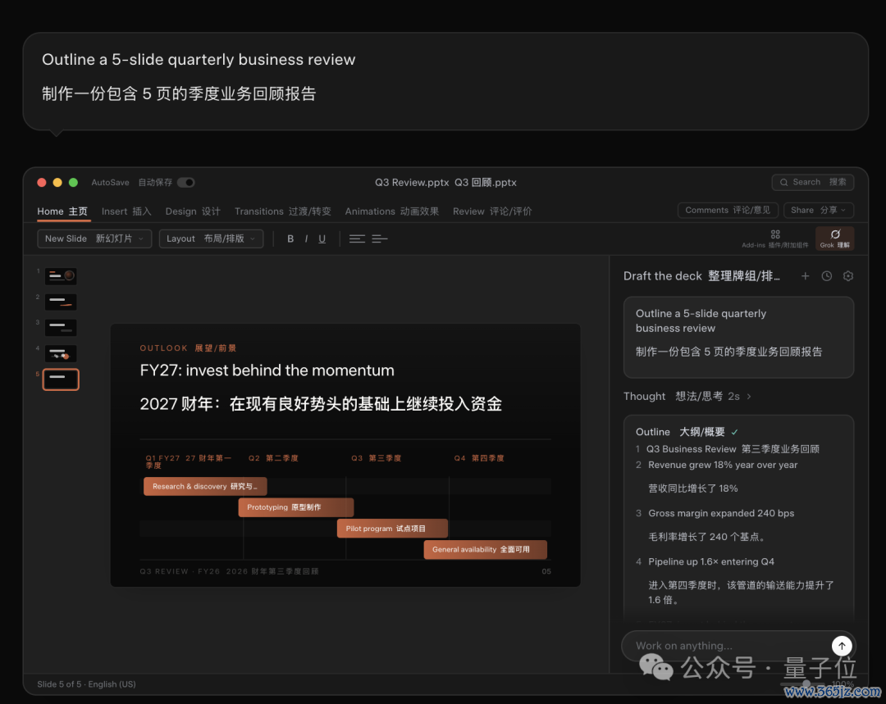Switch to the Animations tab

[x=391, y=211]
